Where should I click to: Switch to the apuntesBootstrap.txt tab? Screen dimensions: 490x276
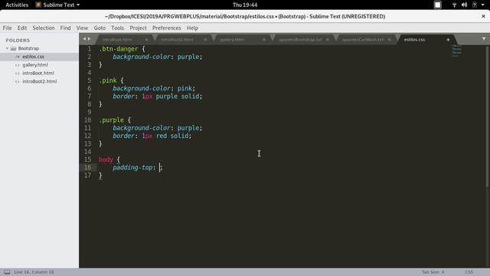click(300, 40)
